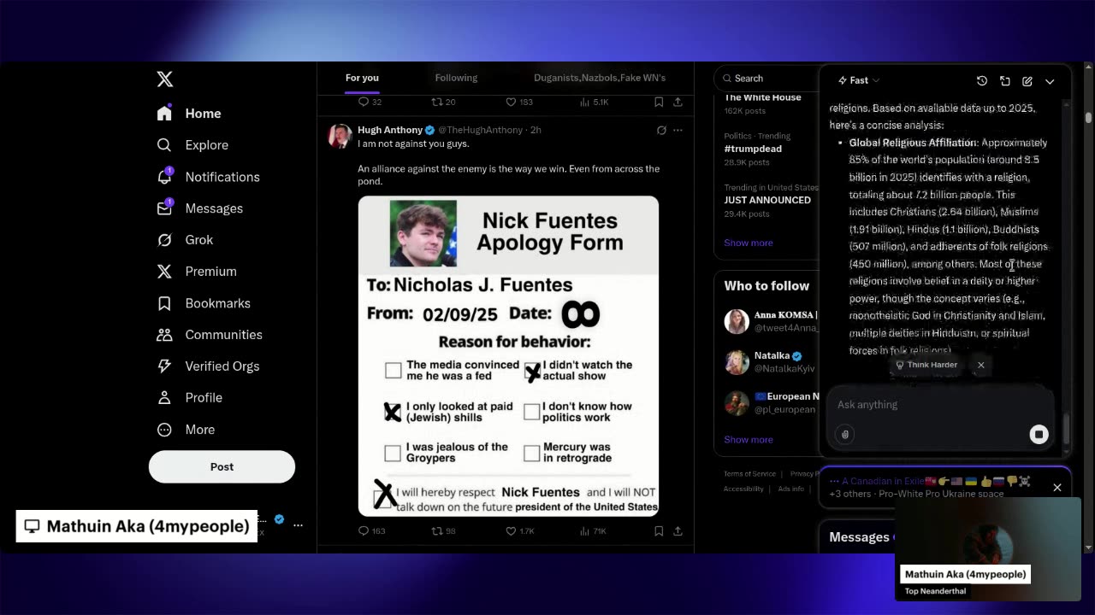The image size is (1095, 615).
Task: Start new Grok chat icon
Action: pyautogui.click(x=1027, y=81)
